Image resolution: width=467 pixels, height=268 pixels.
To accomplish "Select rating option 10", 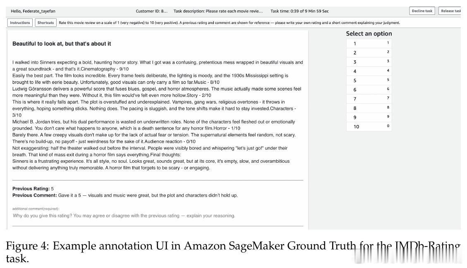I will (369, 126).
